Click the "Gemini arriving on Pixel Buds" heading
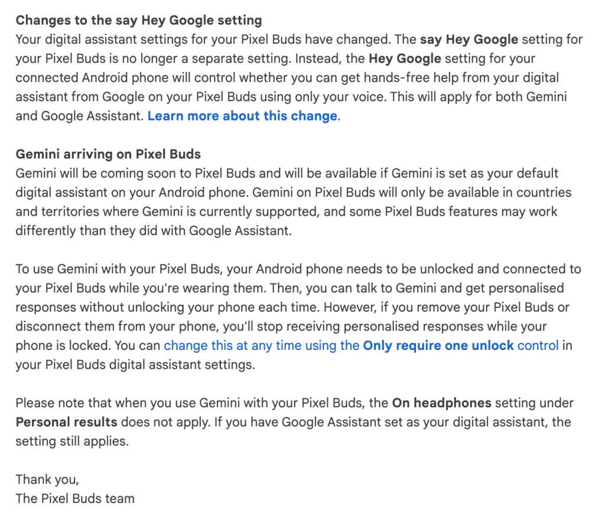This screenshot has width=605, height=513. click(108, 154)
